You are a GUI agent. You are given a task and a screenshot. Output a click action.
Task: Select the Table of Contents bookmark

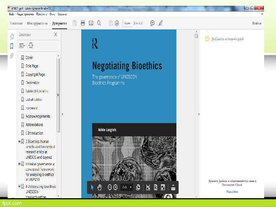[37, 91]
